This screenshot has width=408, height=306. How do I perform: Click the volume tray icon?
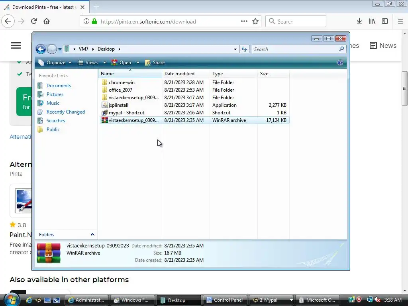click(x=377, y=300)
